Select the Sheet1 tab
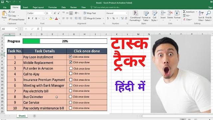Screen dimensions: 213x120 pos(22,116)
